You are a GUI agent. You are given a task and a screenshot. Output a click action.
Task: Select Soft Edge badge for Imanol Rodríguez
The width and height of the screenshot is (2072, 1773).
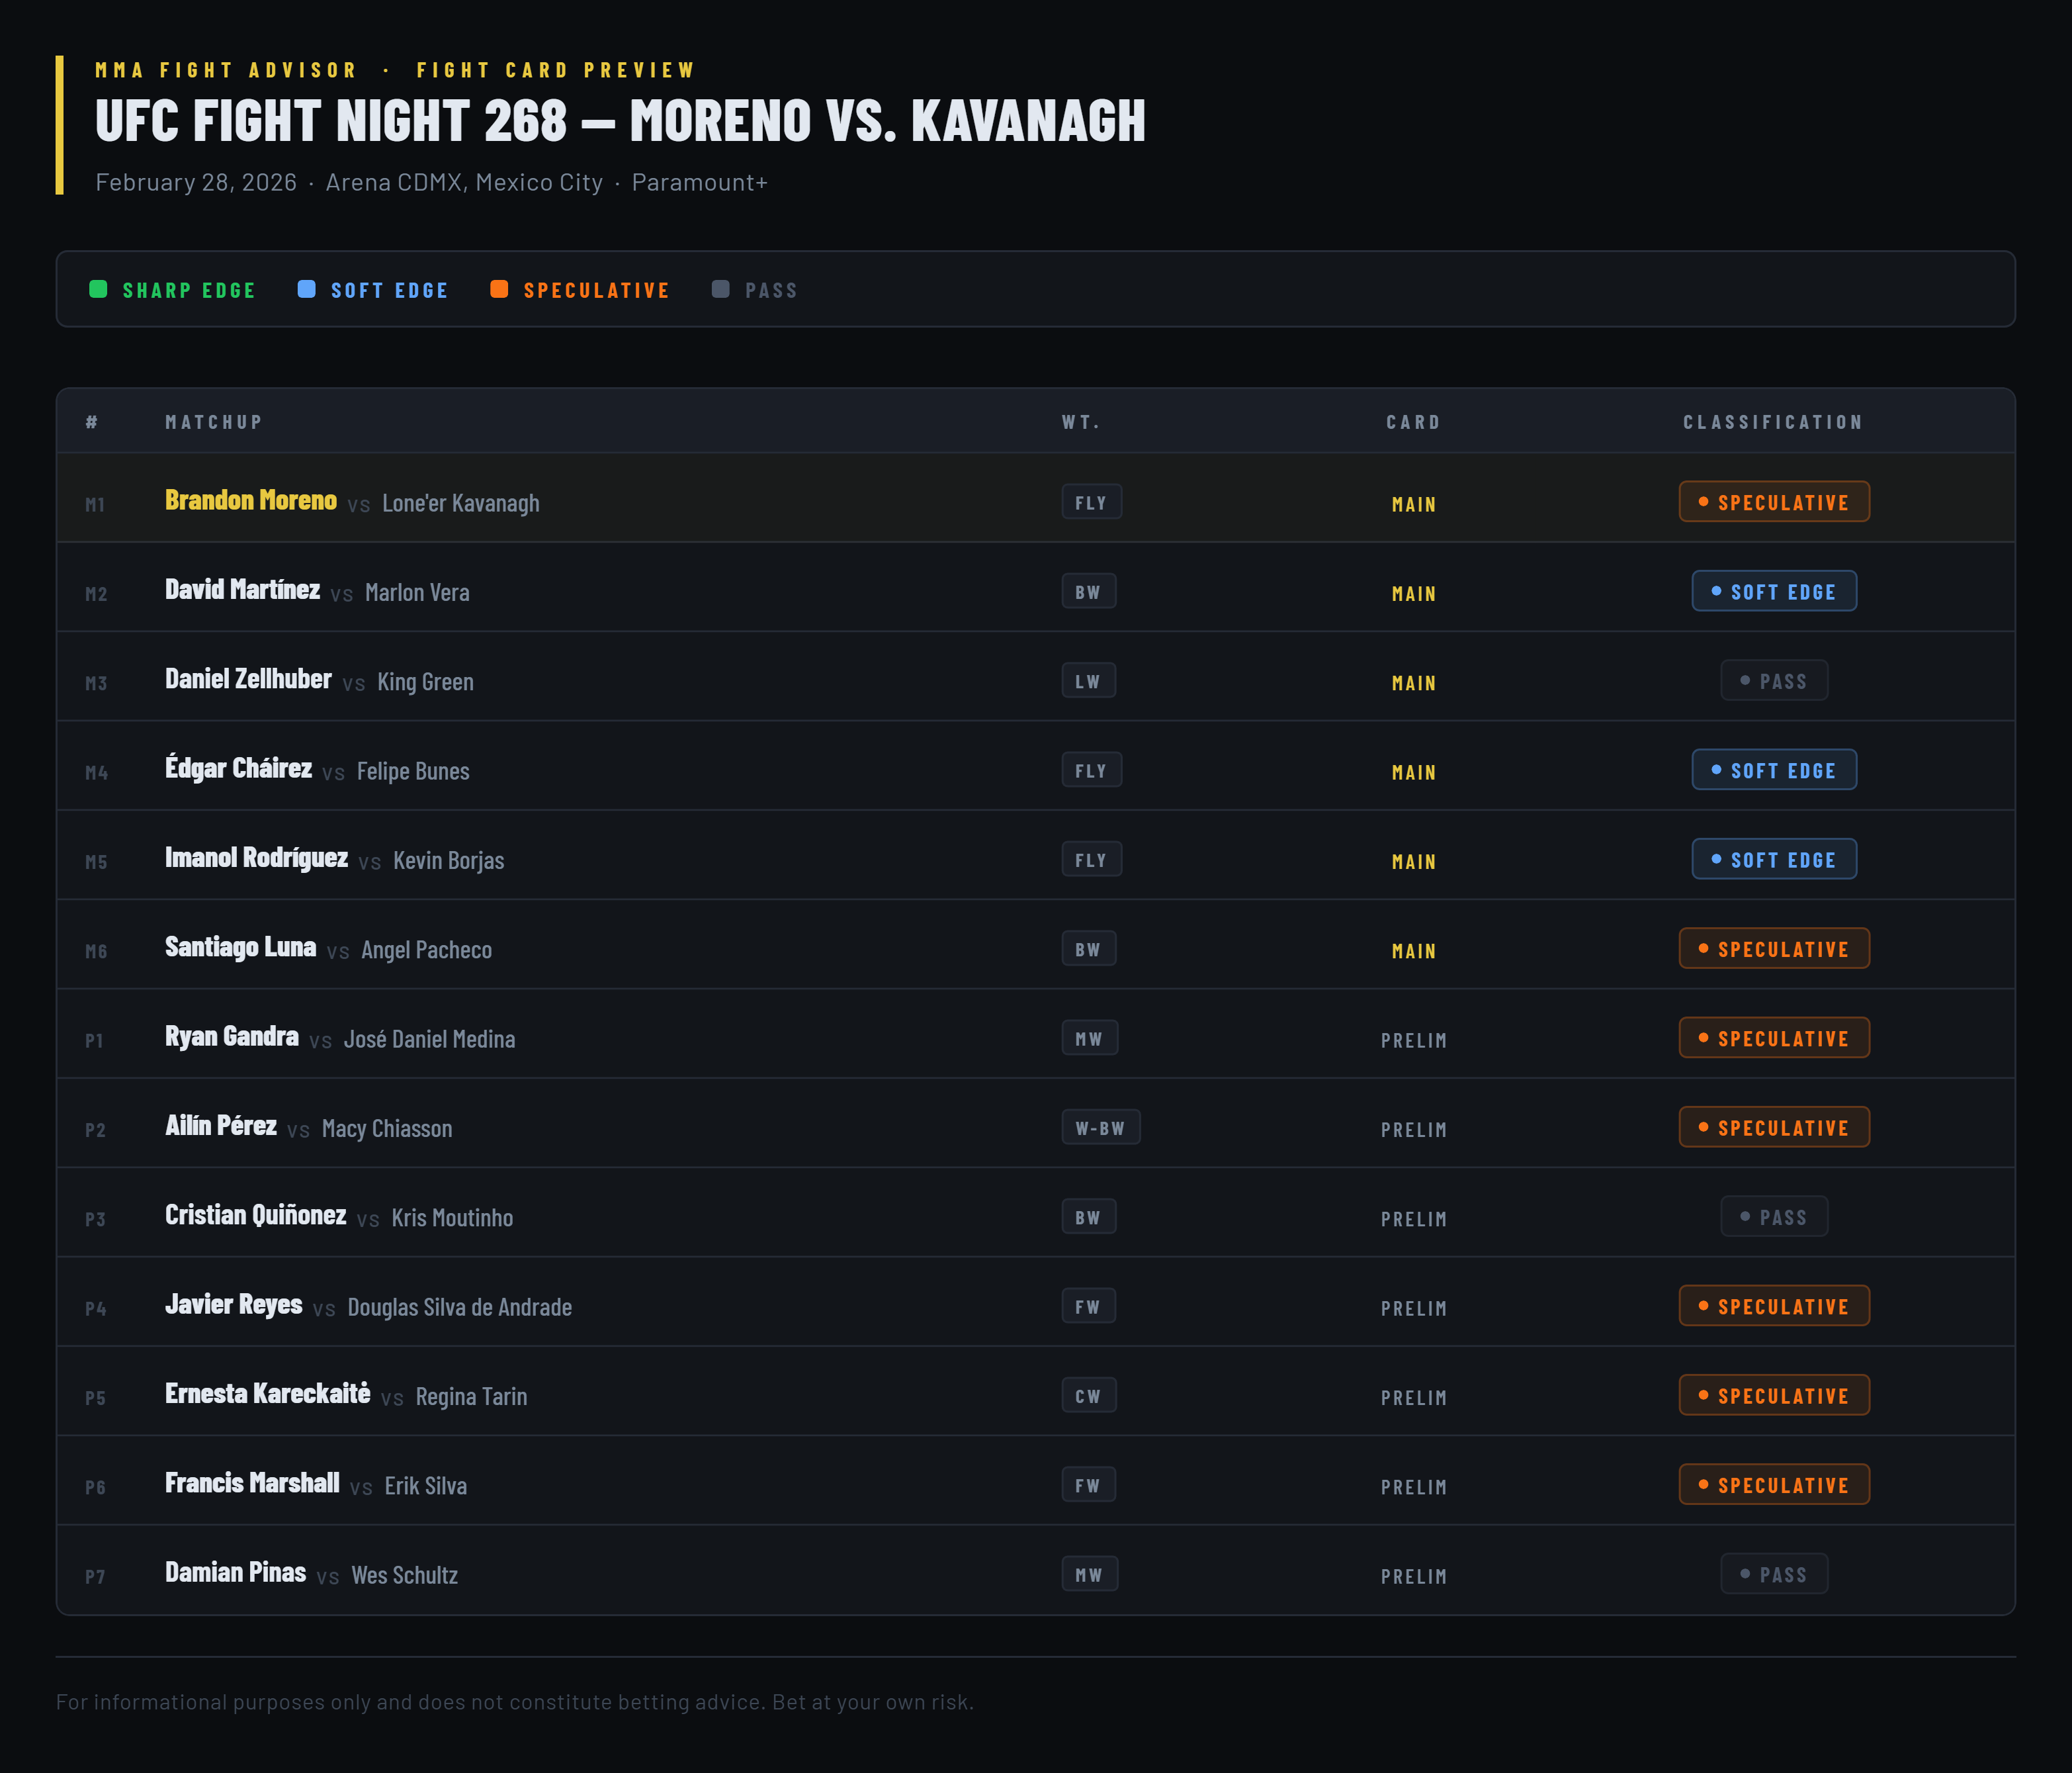[1774, 860]
